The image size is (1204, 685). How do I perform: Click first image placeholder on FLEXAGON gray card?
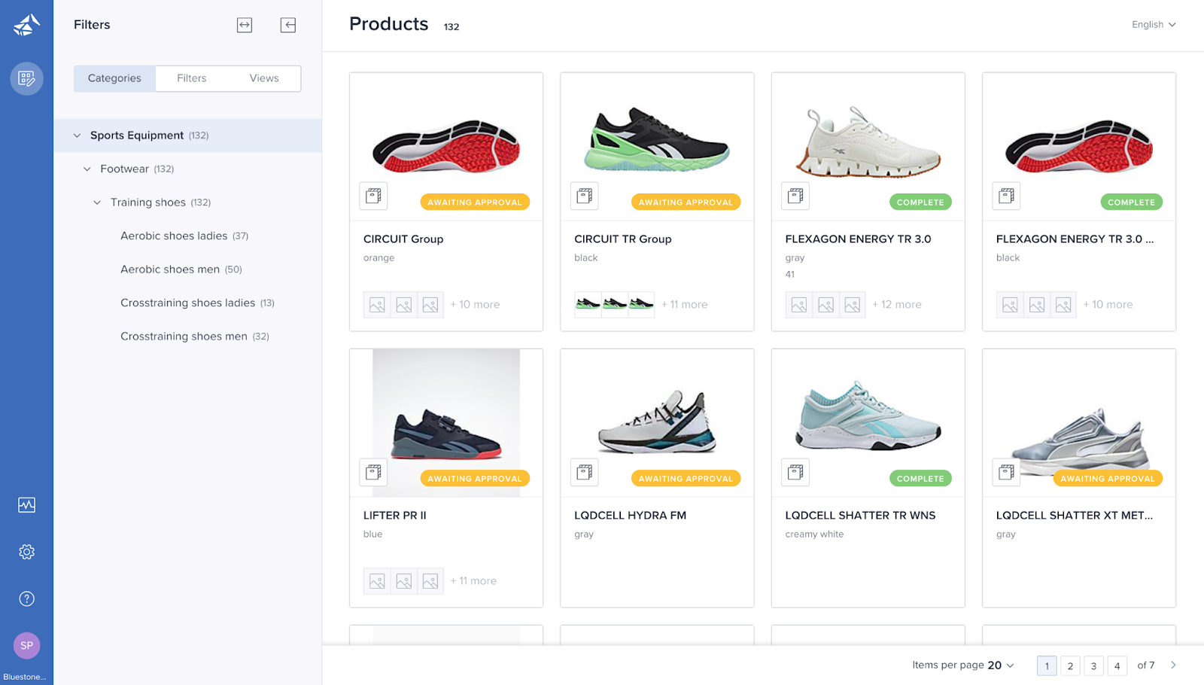point(799,305)
